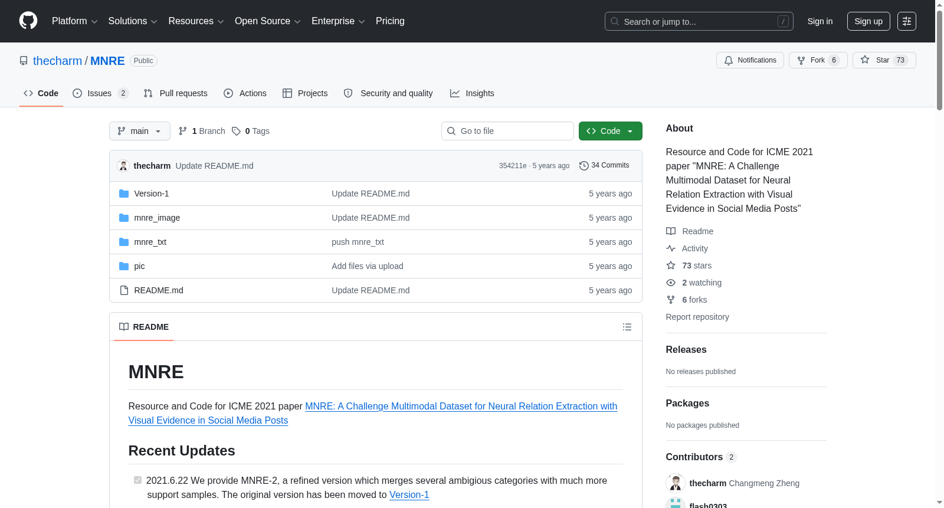Image resolution: width=944 pixels, height=508 pixels.
Task: Open the Releases heading link
Action: (686, 350)
